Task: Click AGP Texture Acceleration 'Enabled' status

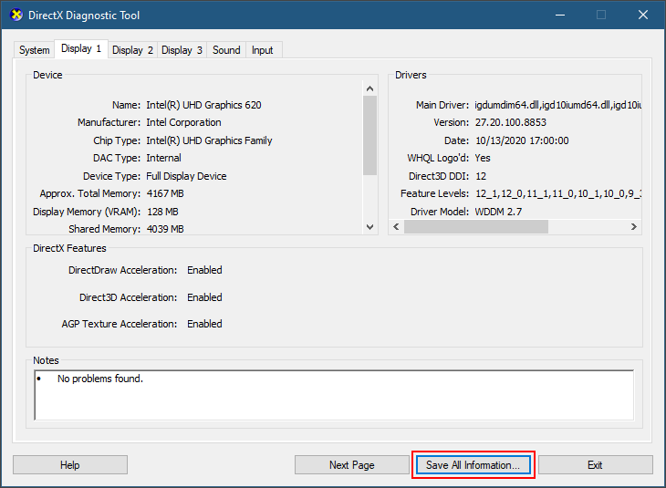Action: coord(204,324)
